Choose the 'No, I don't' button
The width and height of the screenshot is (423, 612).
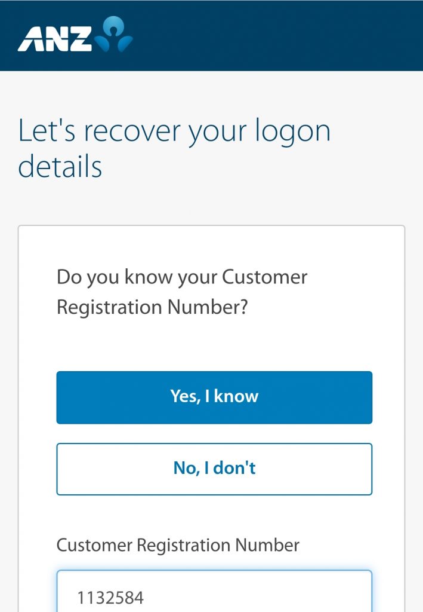click(x=214, y=469)
